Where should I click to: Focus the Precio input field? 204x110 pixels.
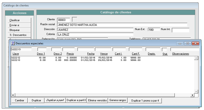tap(69, 49)
